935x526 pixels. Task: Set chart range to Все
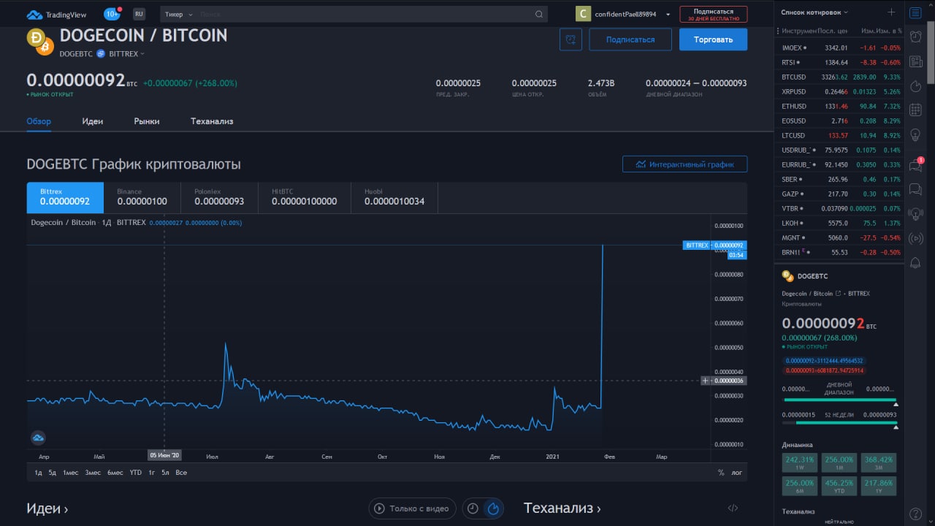click(181, 473)
